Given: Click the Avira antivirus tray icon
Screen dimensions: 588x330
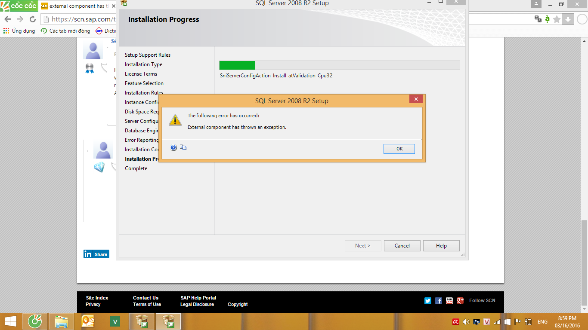Looking at the screenshot, I should 456,322.
